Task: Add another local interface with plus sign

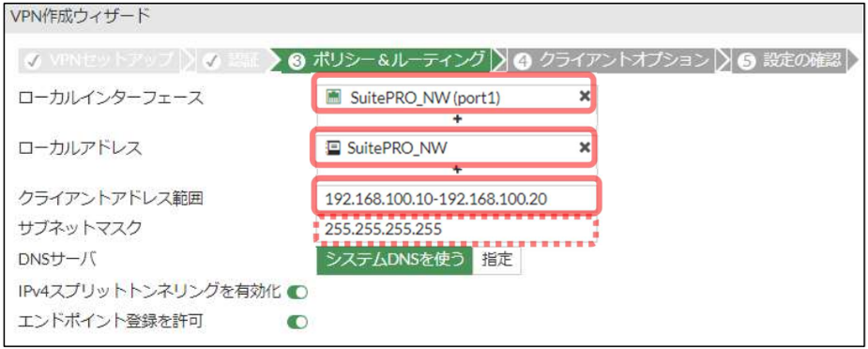Action: 457,119
